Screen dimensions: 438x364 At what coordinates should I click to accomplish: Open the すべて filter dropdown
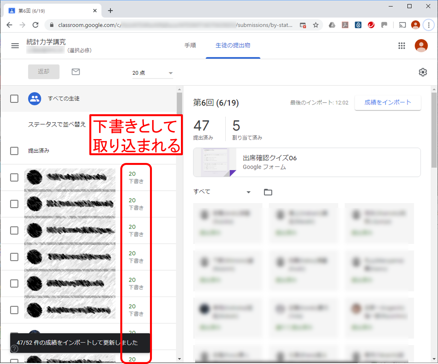point(222,192)
